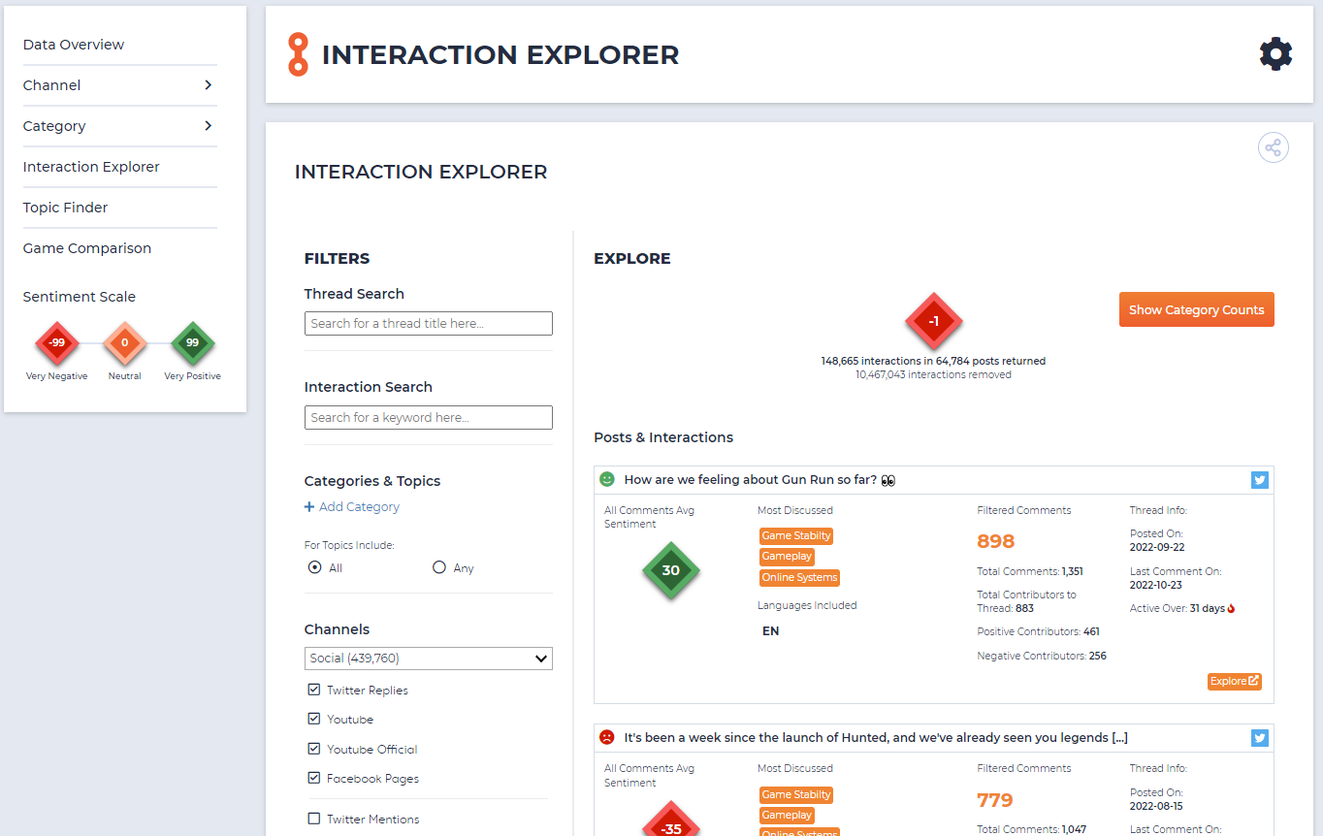Open the Social channels dropdown

(429, 659)
